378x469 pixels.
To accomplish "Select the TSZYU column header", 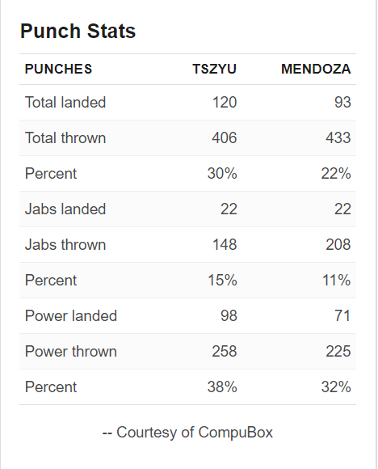I will tap(215, 69).
